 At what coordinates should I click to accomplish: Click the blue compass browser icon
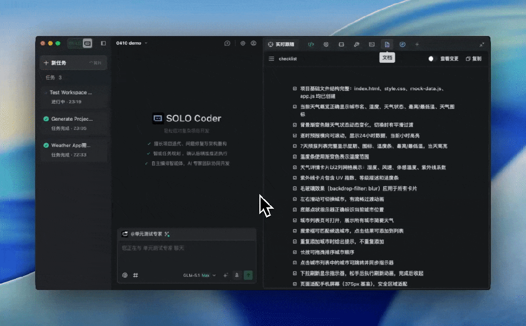tap(402, 44)
